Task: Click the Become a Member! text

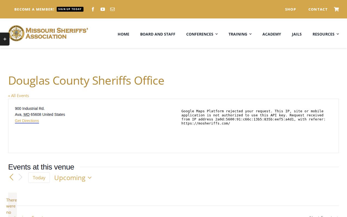Action: pos(34,9)
